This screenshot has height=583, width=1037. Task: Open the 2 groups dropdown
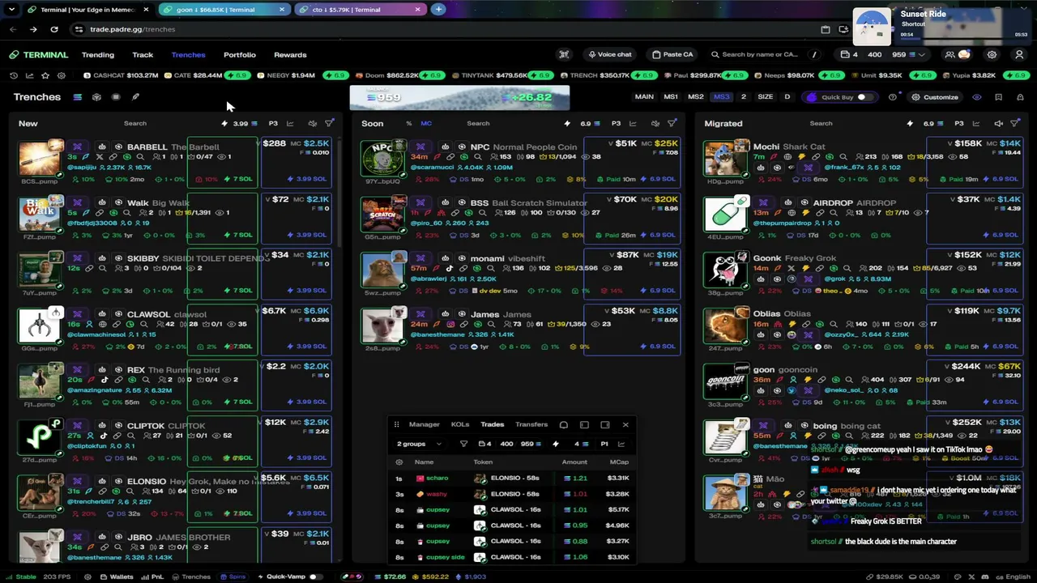tap(419, 444)
